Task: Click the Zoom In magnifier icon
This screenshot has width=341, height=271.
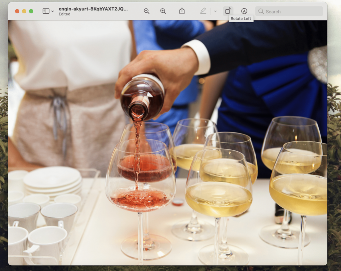Action: pyautogui.click(x=163, y=11)
